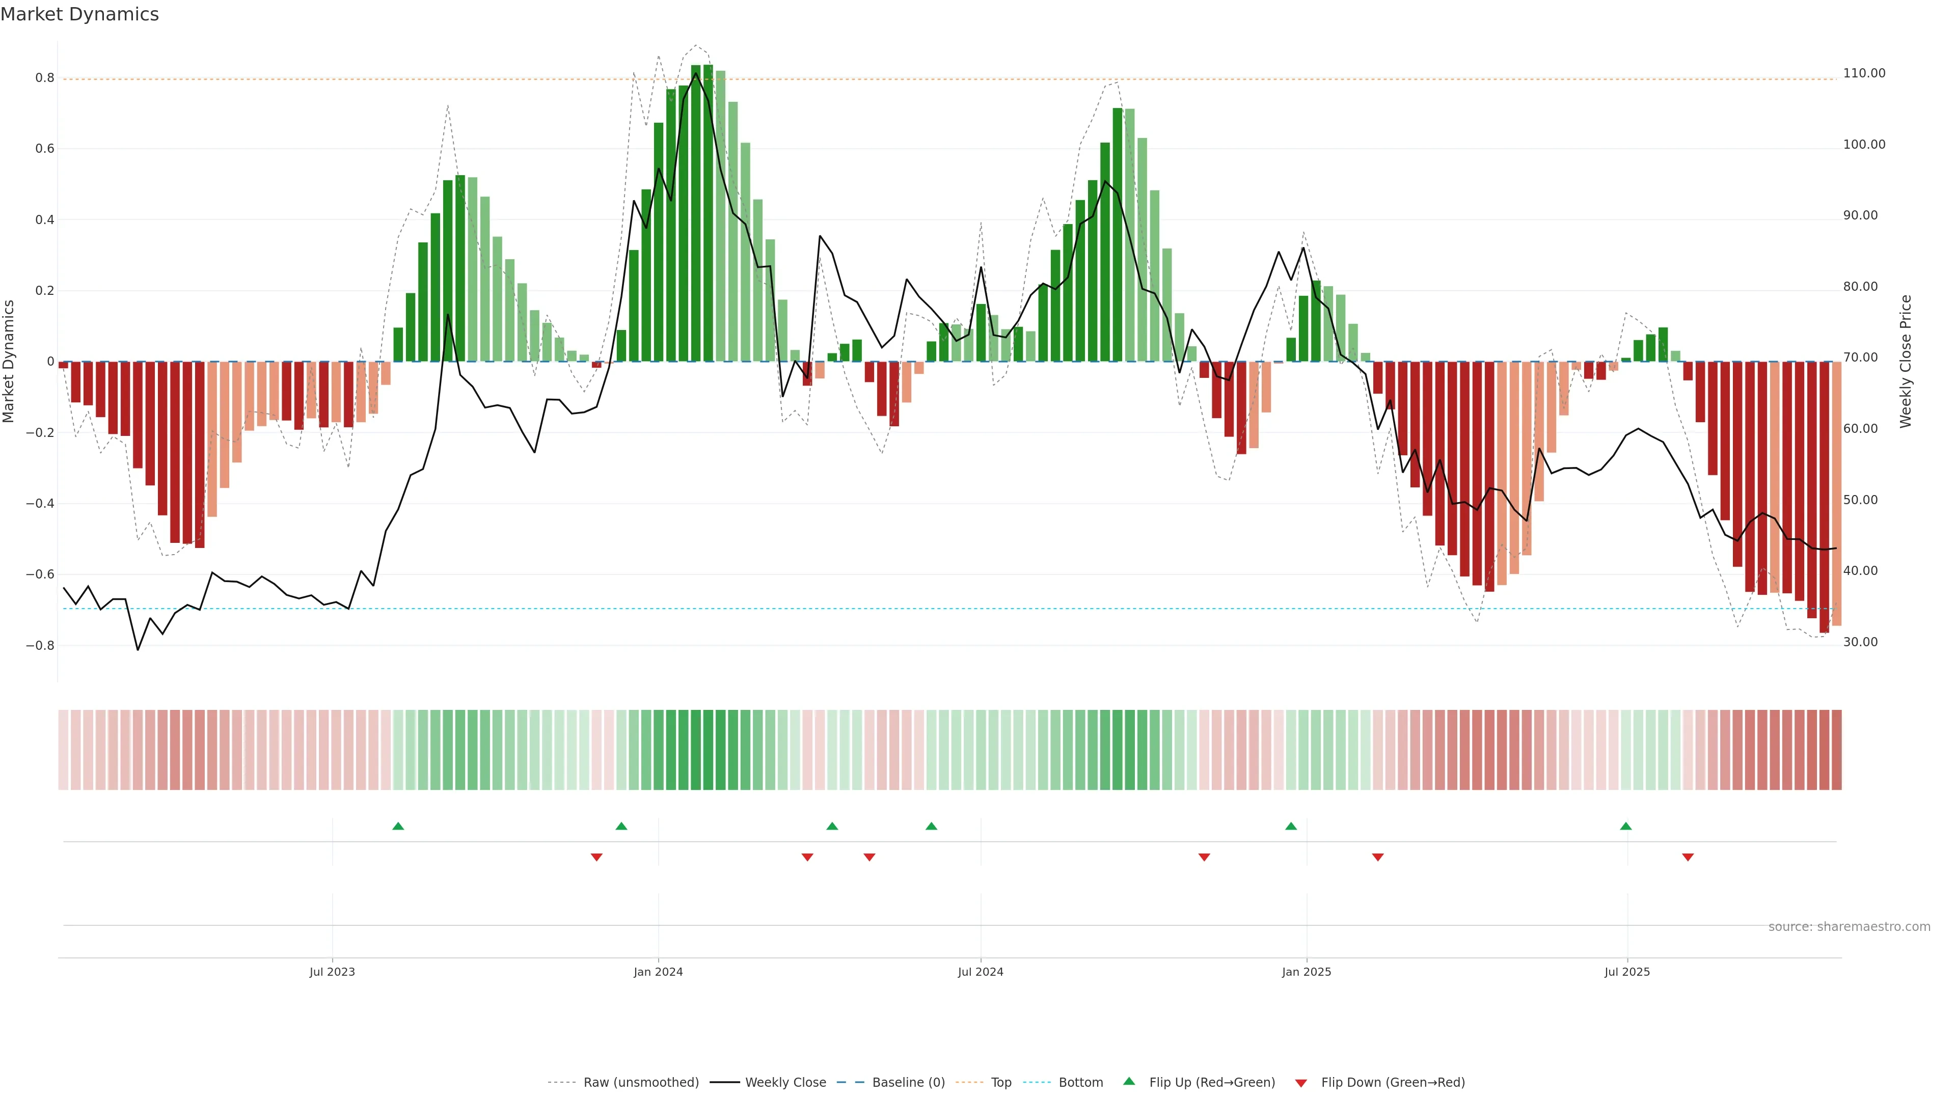Screen dimensions: 1956x1100
Task: Click the first green flip-up triangle marker
Action: click(x=398, y=826)
